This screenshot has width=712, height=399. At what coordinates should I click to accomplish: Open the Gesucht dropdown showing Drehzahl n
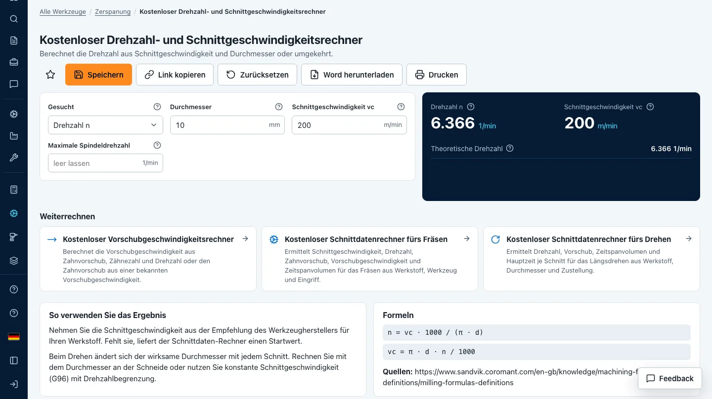pos(105,125)
